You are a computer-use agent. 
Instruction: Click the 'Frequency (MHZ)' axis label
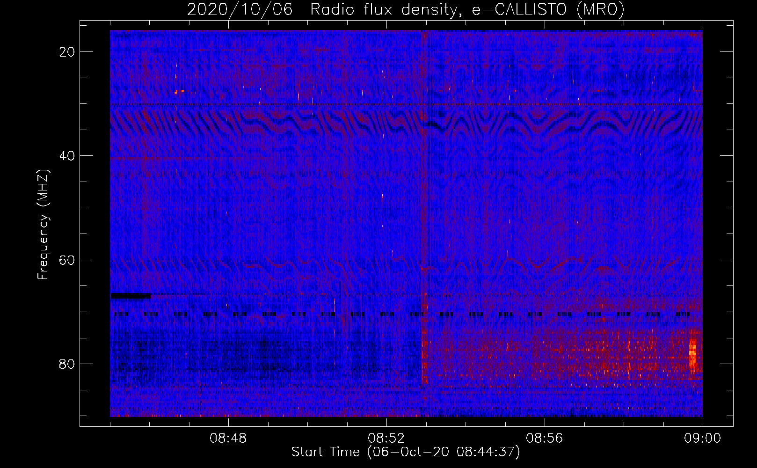click(x=43, y=225)
